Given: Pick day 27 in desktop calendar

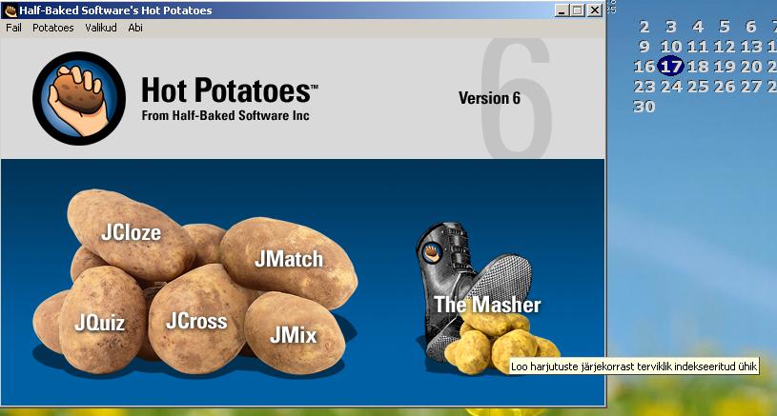Looking at the screenshot, I should point(751,87).
